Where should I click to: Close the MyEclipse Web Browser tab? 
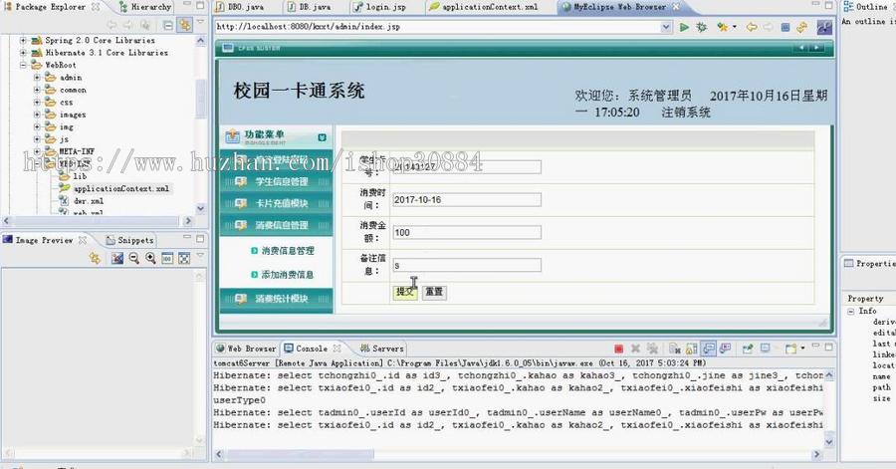(677, 7)
